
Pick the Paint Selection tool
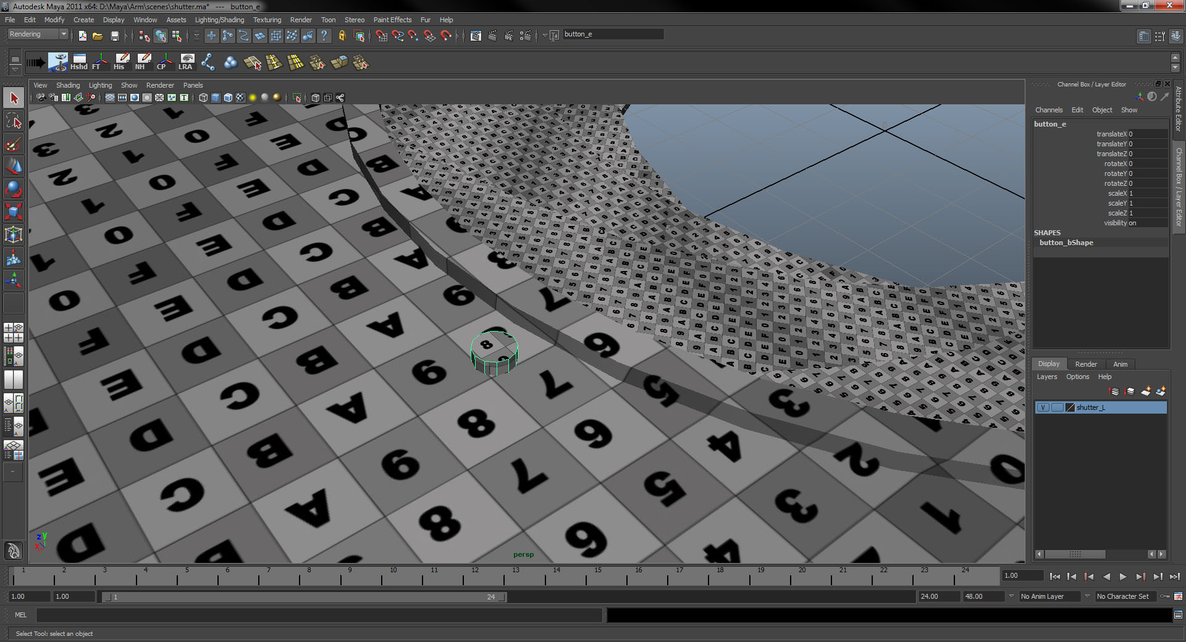[14, 144]
